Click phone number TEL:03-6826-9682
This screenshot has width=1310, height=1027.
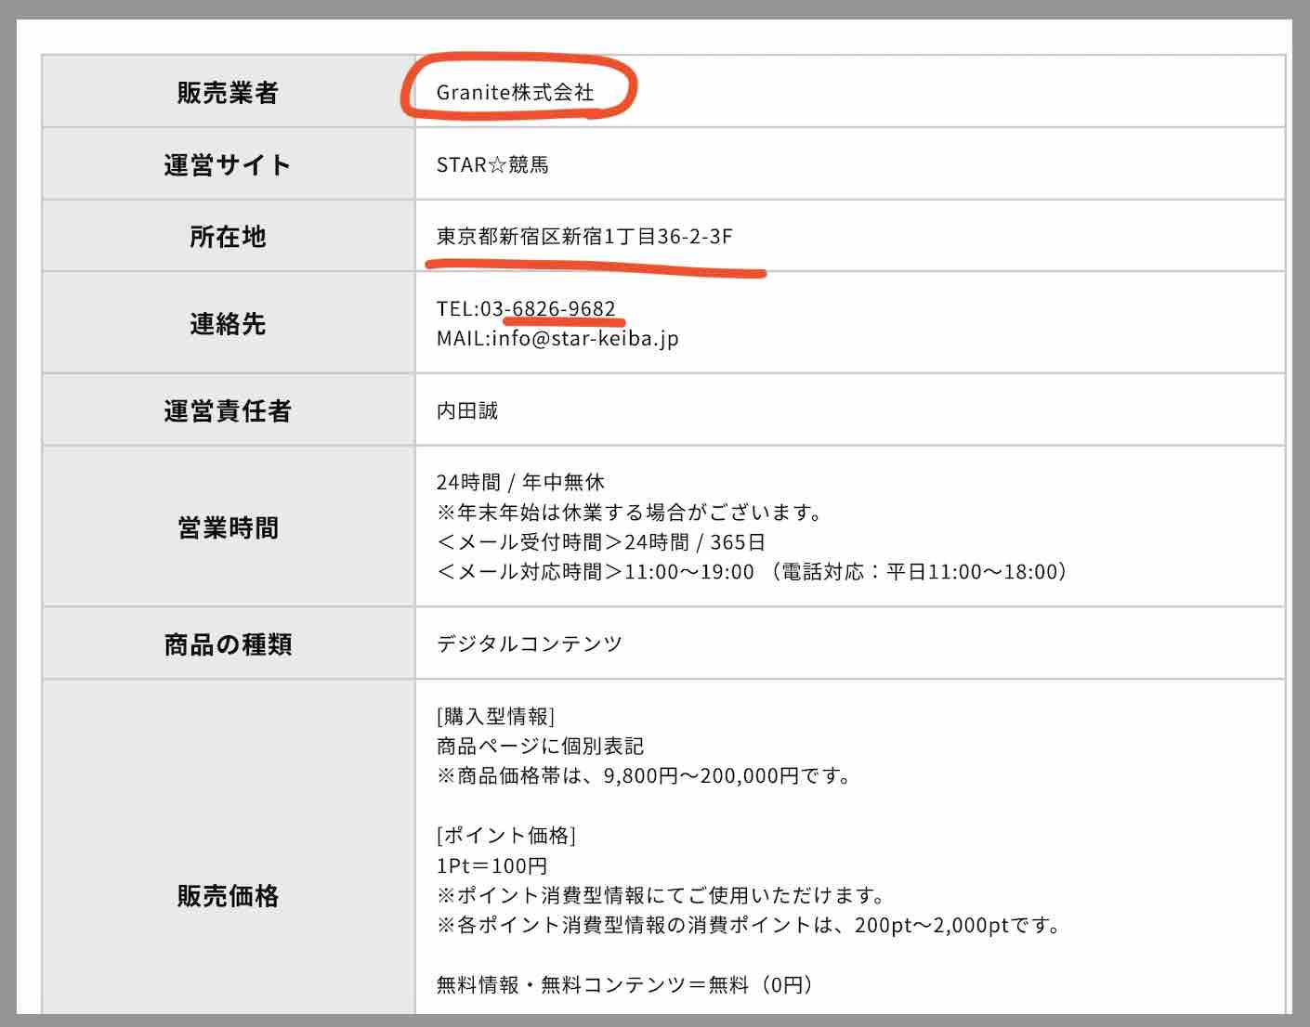(526, 308)
